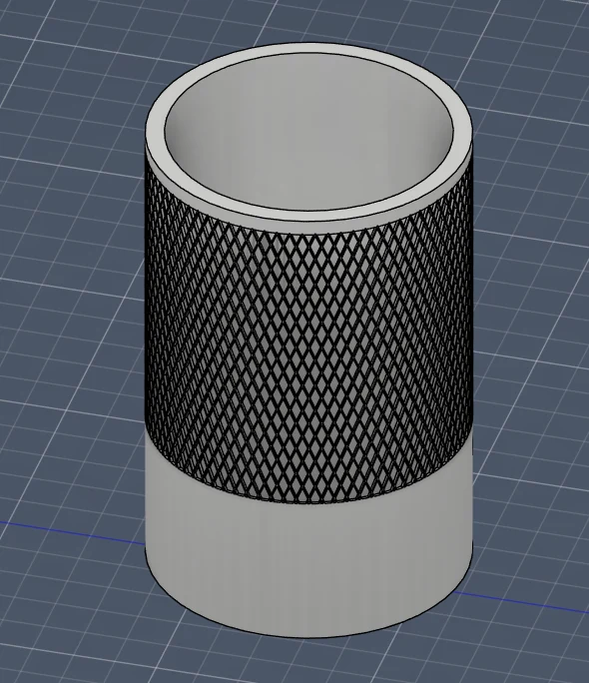589x683 pixels.
Task: Pick the bottom circular edge of the cylinder
Action: pos(309,636)
